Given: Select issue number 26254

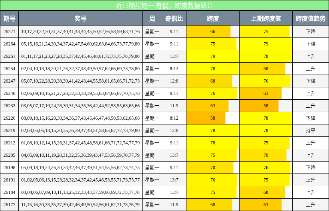Looking at the screenshot, I should click(10, 69).
